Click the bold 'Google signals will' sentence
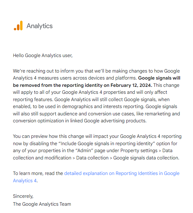This screenshot has height=213, width=193. (x=159, y=78)
